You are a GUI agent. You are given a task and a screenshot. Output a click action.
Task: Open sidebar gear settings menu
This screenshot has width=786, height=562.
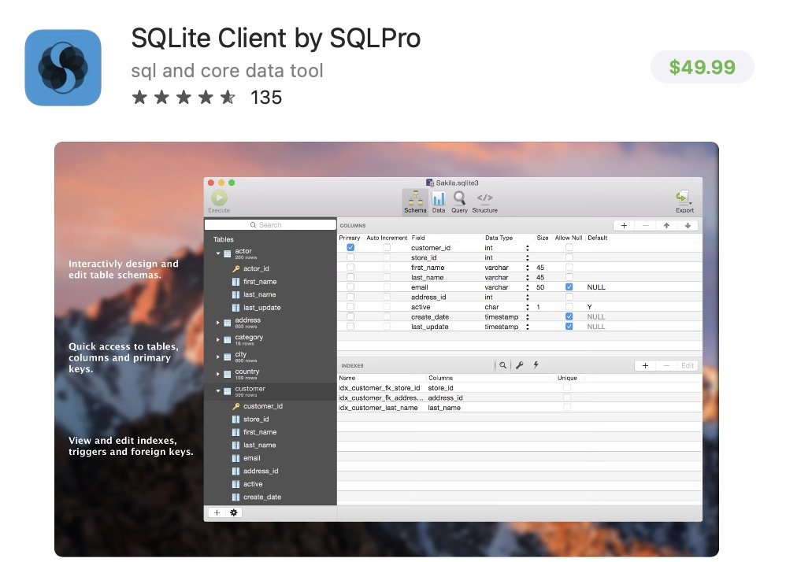(234, 512)
